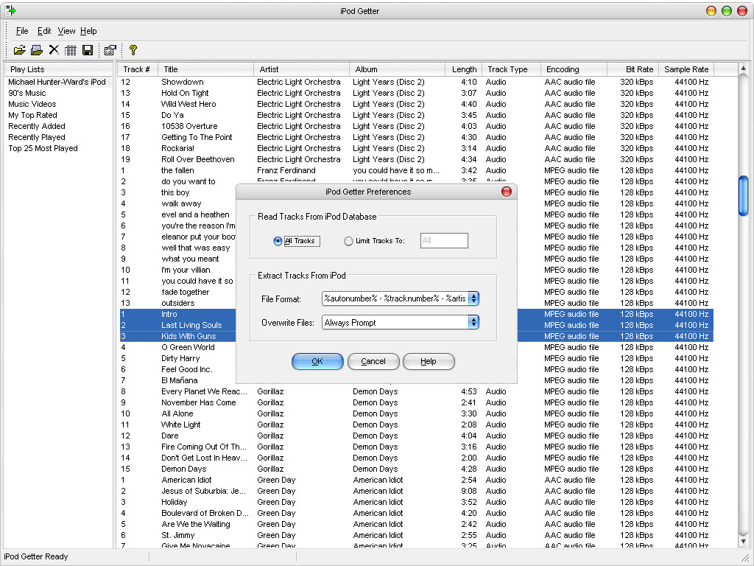This screenshot has height=566, width=754.
Task: Open the Overwrite Files dropdown
Action: pos(473,323)
